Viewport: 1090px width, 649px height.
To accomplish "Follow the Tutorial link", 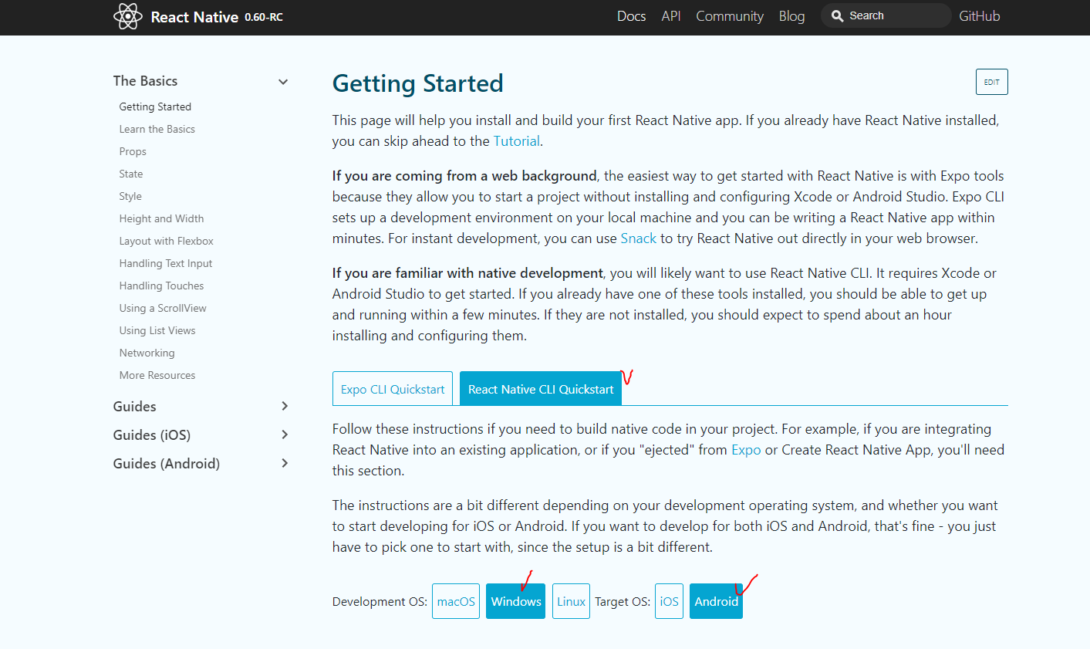I will click(x=516, y=141).
